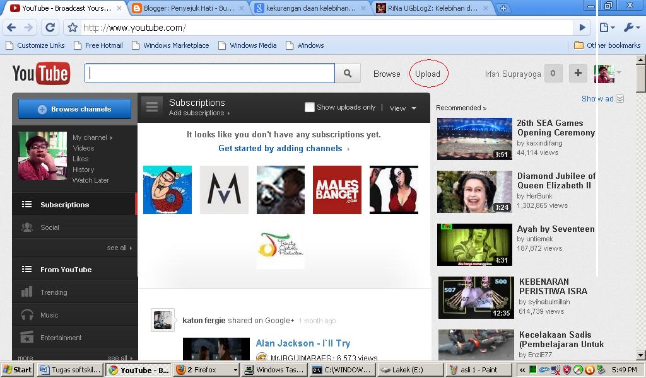Click the plus create button
The height and width of the screenshot is (378, 646).
[x=578, y=73]
